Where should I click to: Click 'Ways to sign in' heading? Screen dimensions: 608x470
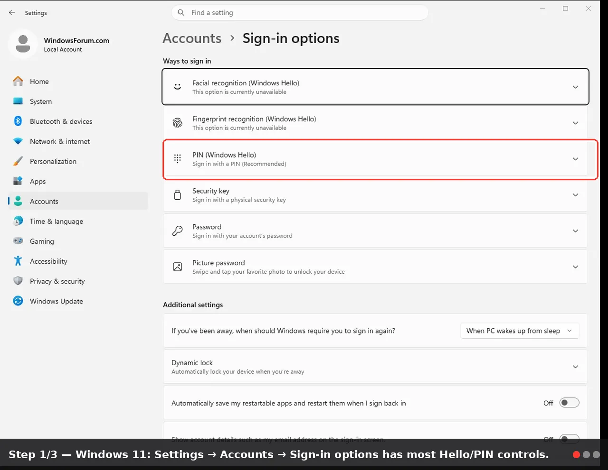(x=187, y=61)
